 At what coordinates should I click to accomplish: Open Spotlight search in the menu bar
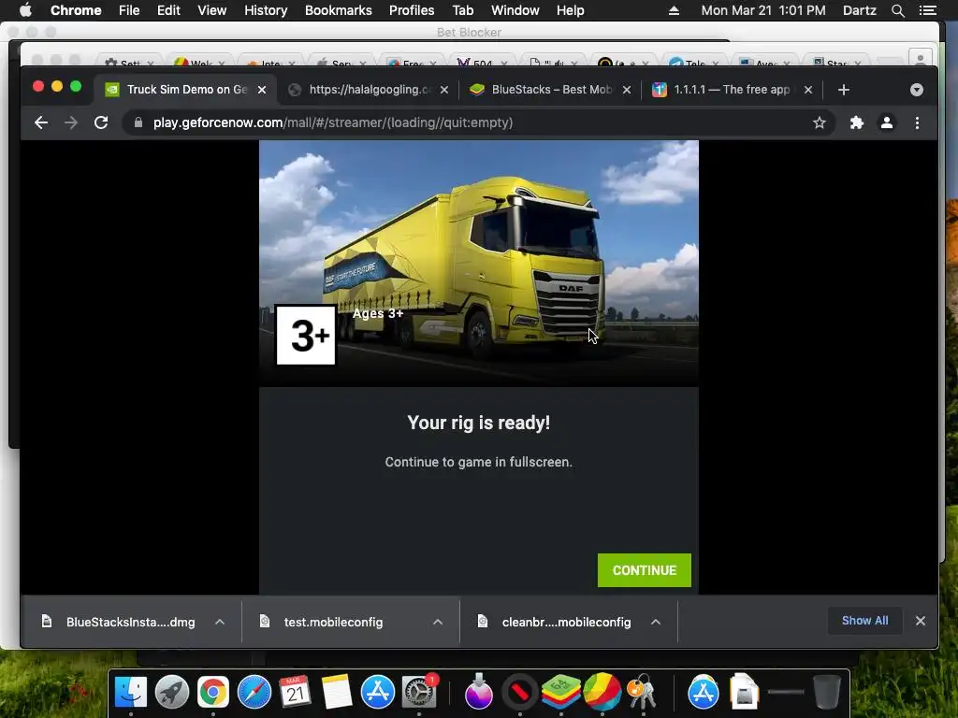tap(897, 10)
